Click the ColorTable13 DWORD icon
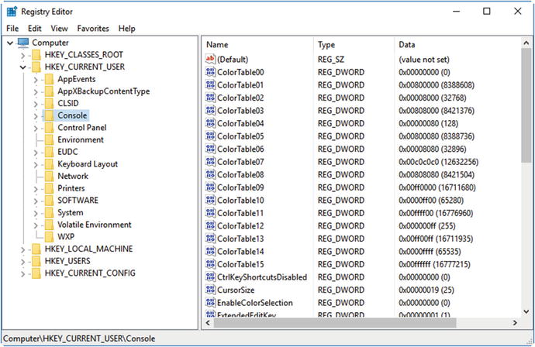Image resolution: width=535 pixels, height=347 pixels. [210, 239]
